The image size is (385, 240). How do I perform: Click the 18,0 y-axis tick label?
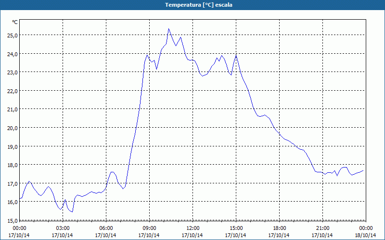tap(13, 165)
